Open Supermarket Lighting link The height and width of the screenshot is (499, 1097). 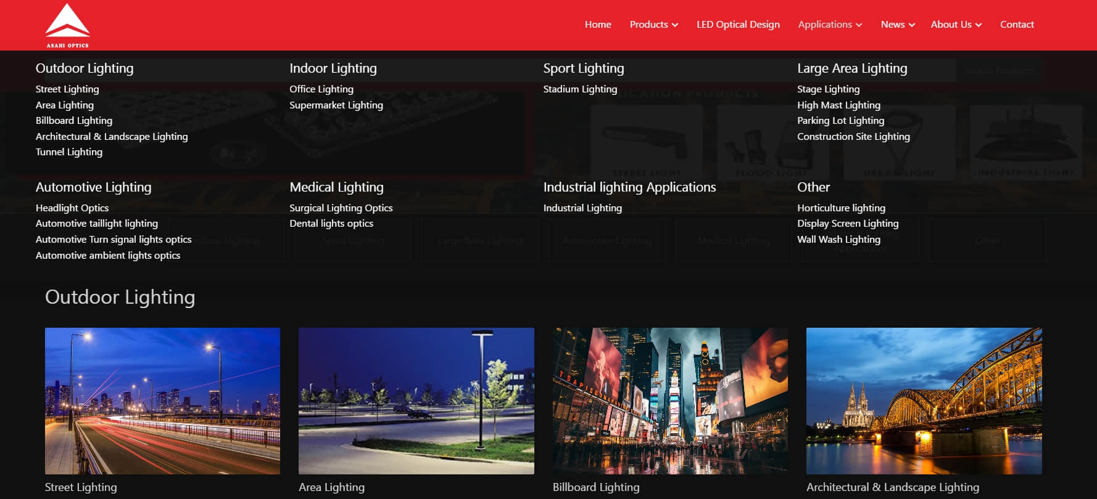(336, 105)
